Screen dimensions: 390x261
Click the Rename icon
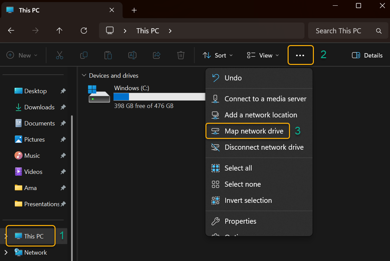[132, 55]
